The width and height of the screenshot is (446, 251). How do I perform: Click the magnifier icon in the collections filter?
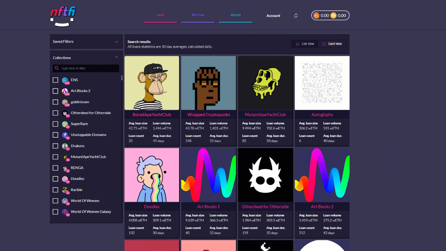57,68
